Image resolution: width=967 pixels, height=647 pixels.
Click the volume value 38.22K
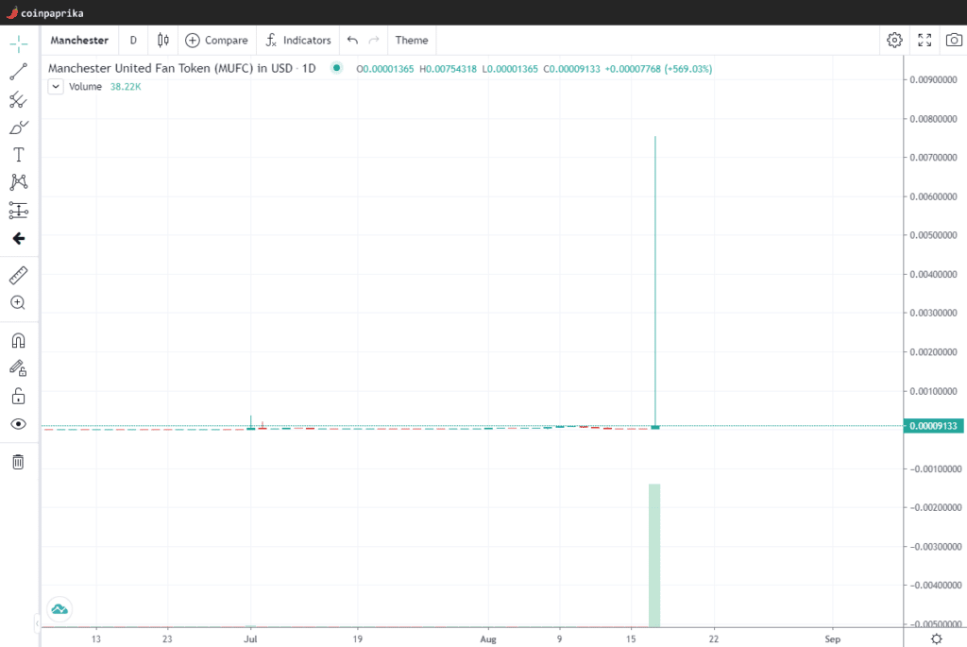tap(126, 87)
